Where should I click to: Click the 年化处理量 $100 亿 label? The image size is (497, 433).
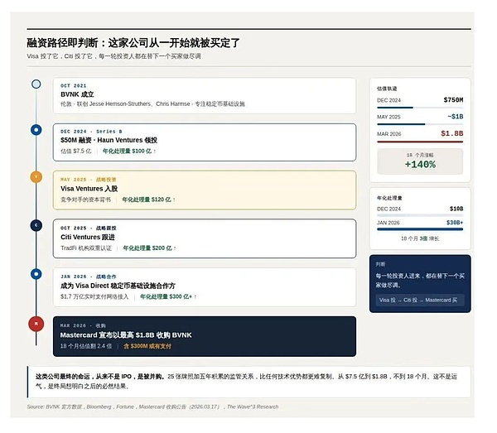click(128, 152)
